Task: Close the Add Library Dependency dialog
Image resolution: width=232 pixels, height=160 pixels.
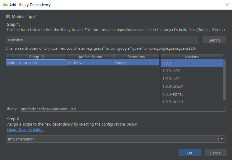Action: 227,5
